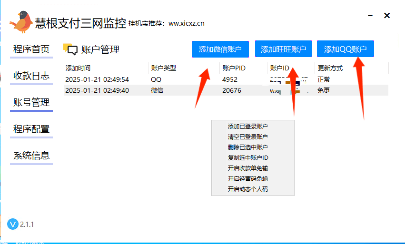Click the 添加QQ账户 button
The image size is (405, 244).
coord(346,49)
